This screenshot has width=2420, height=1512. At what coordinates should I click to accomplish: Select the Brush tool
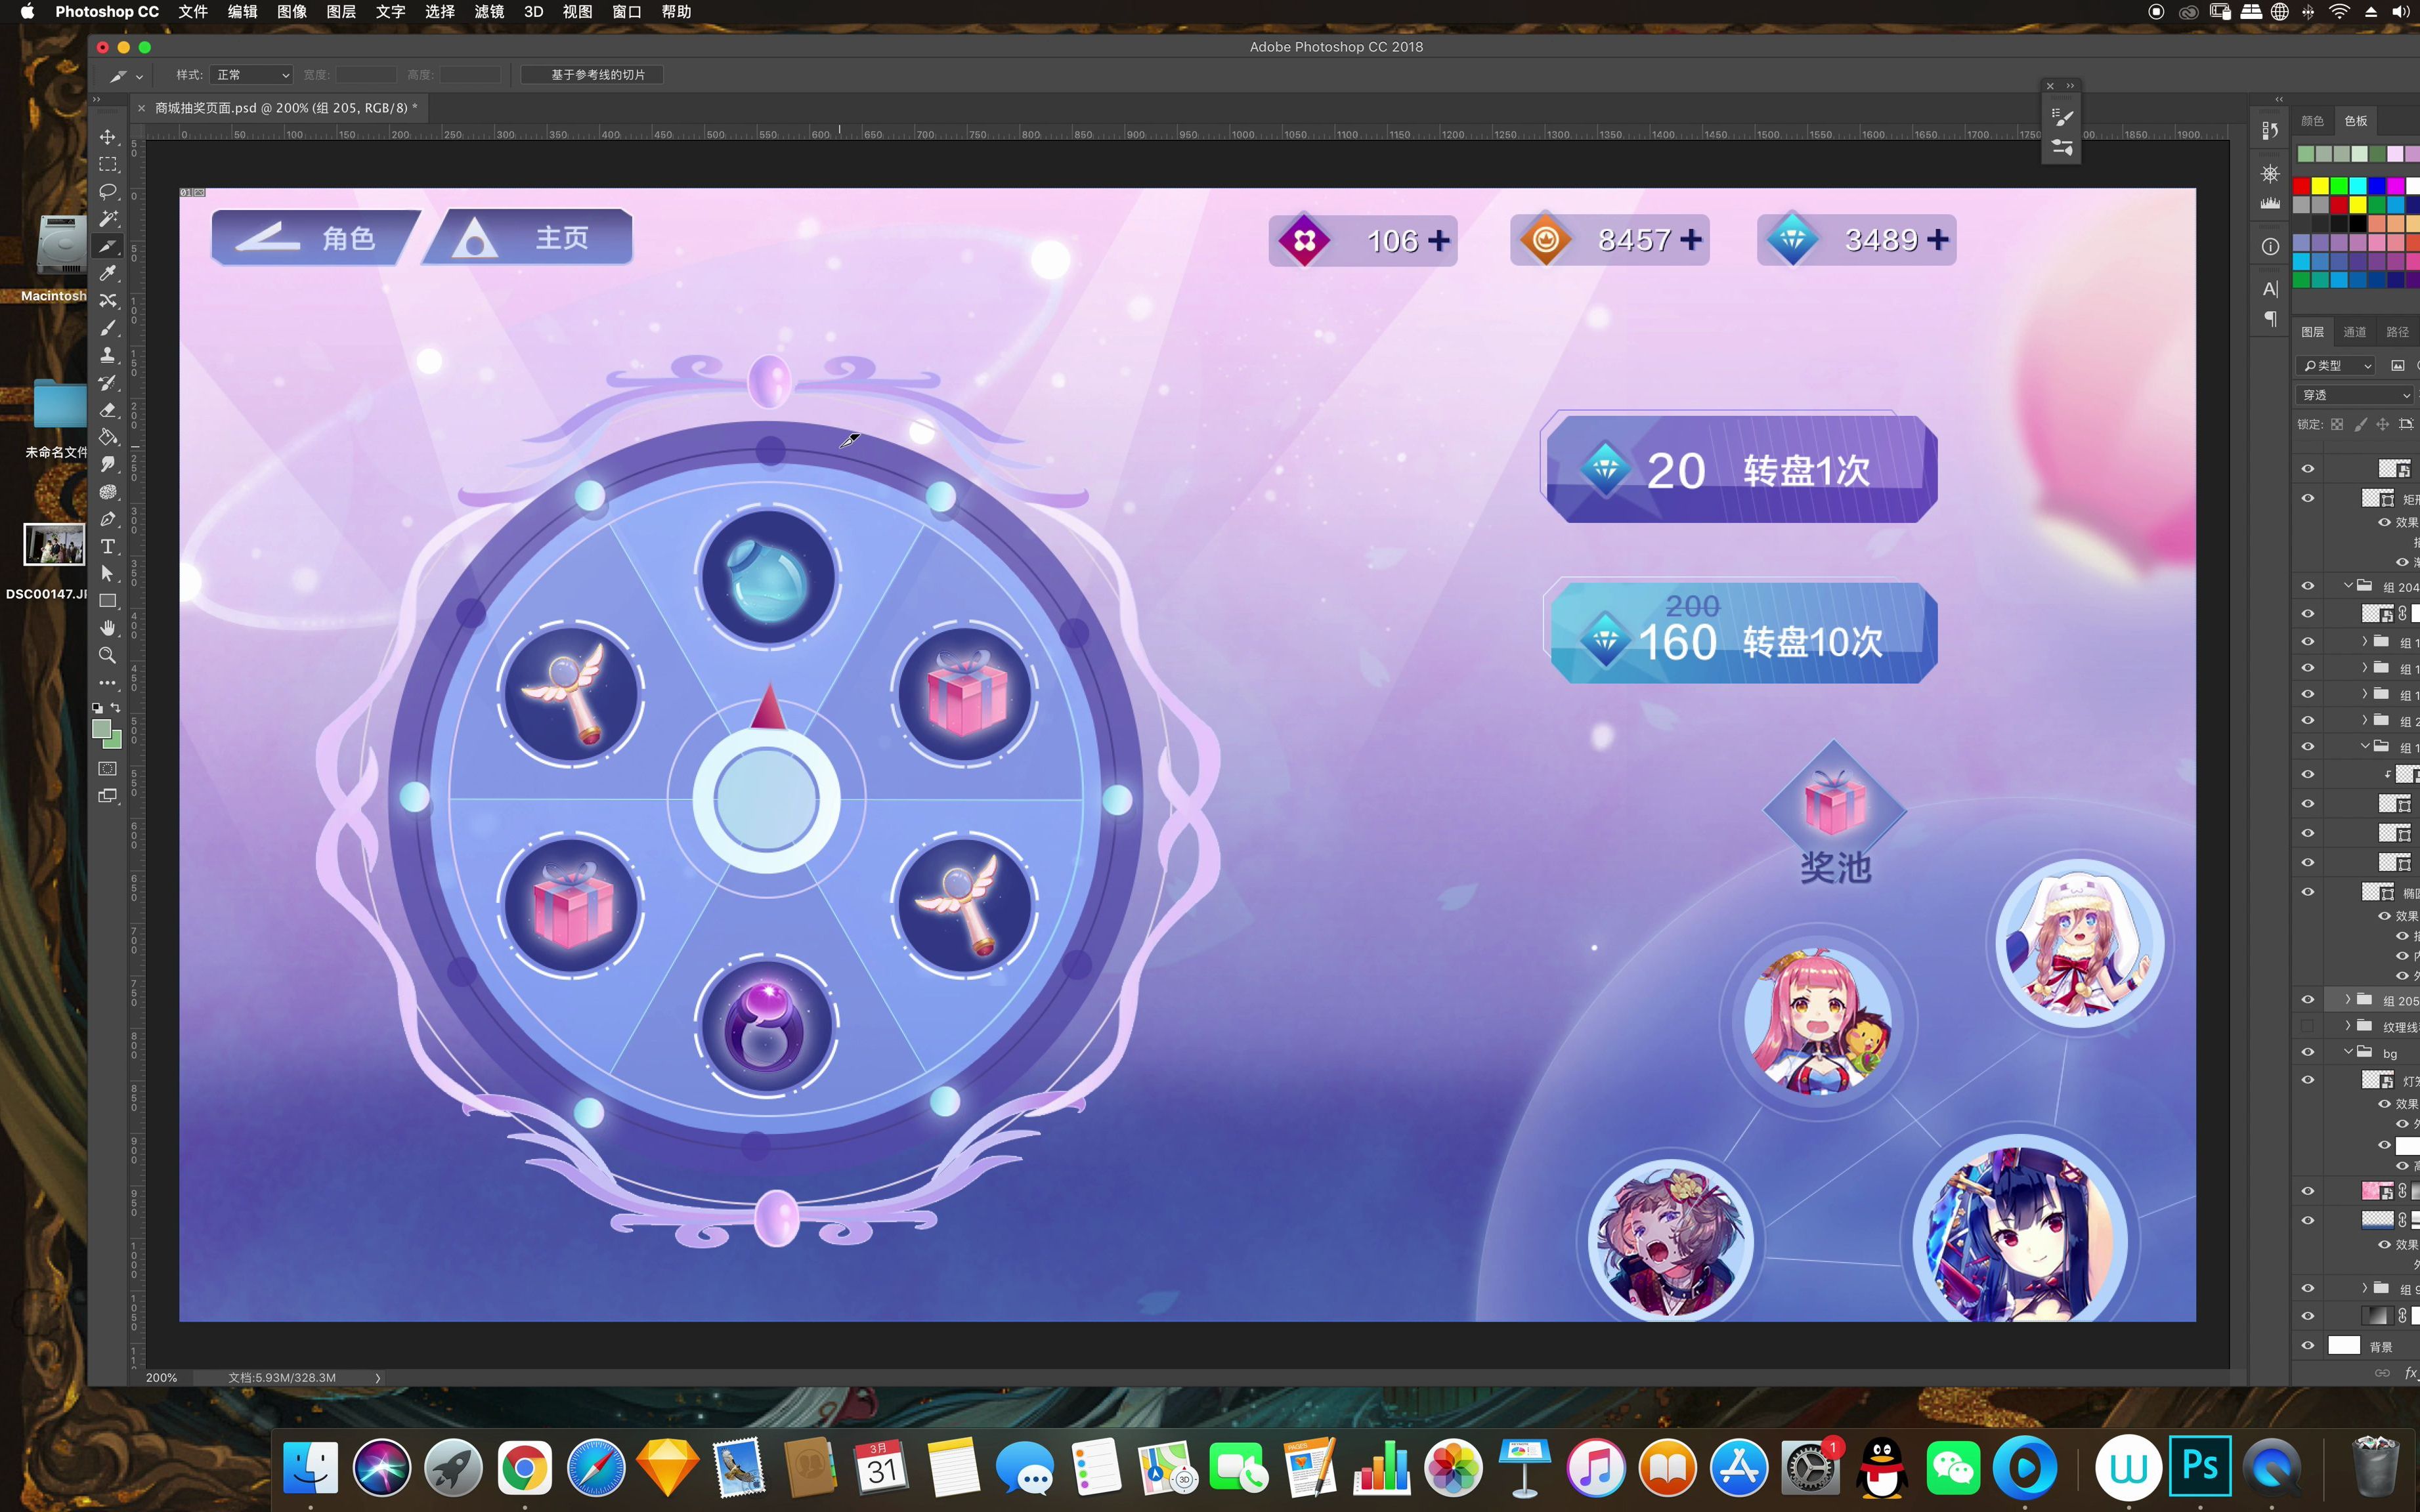108,328
